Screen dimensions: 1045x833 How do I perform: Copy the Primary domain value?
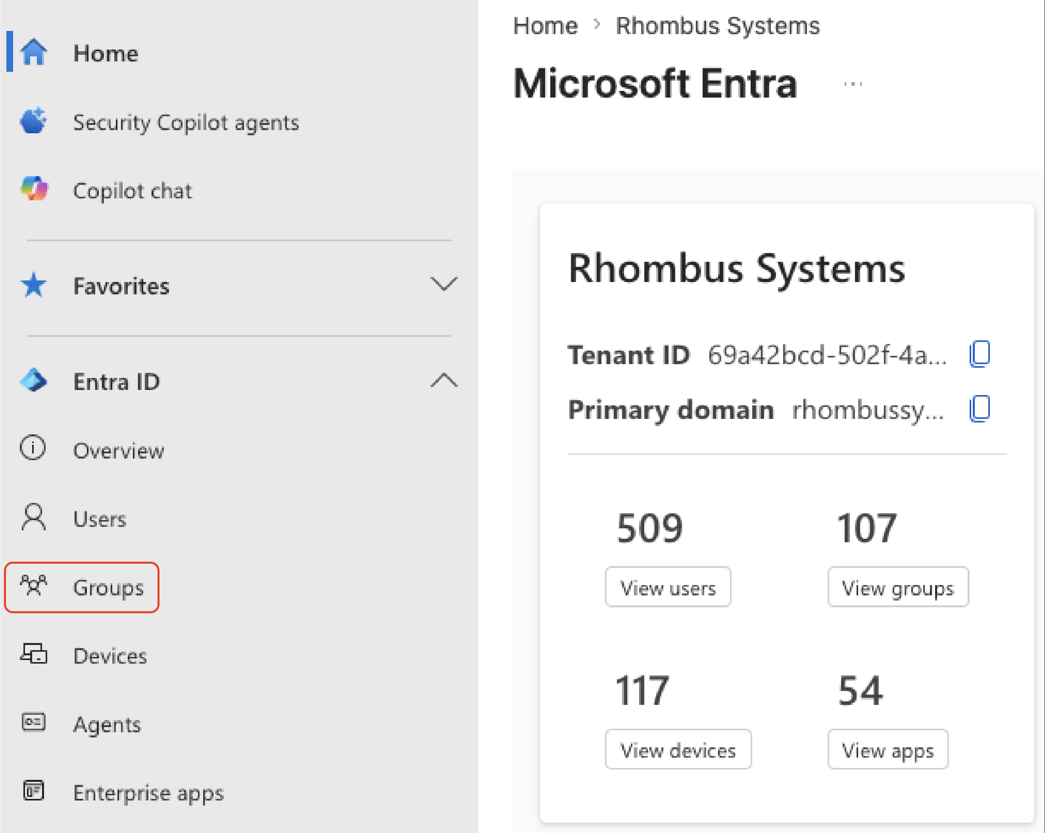pos(980,409)
